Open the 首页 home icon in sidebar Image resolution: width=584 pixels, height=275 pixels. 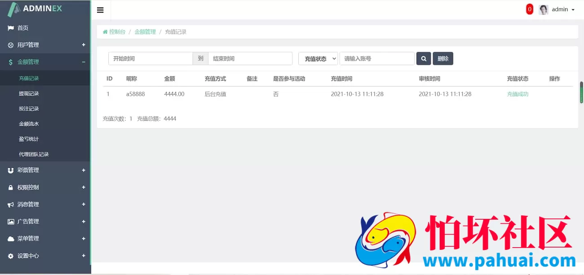[x=11, y=28]
